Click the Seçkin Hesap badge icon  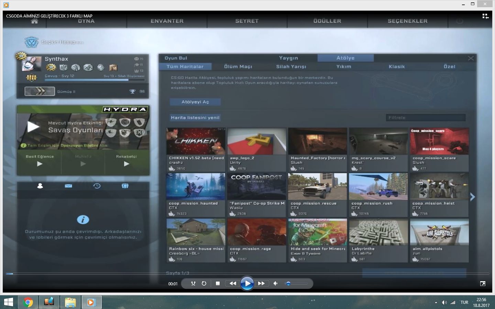(31, 42)
